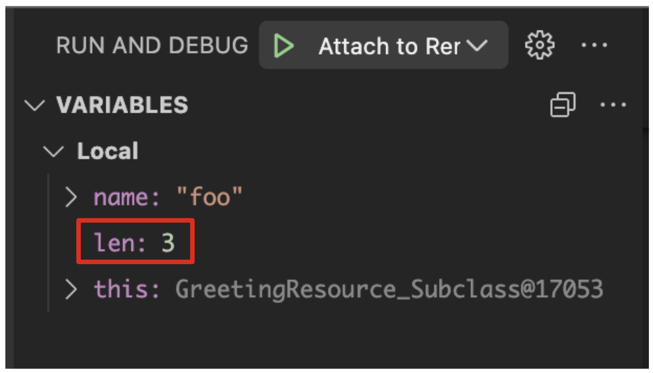Image resolution: width=653 pixels, height=373 pixels.
Task: Click the len value 3
Action: pyautogui.click(x=168, y=243)
